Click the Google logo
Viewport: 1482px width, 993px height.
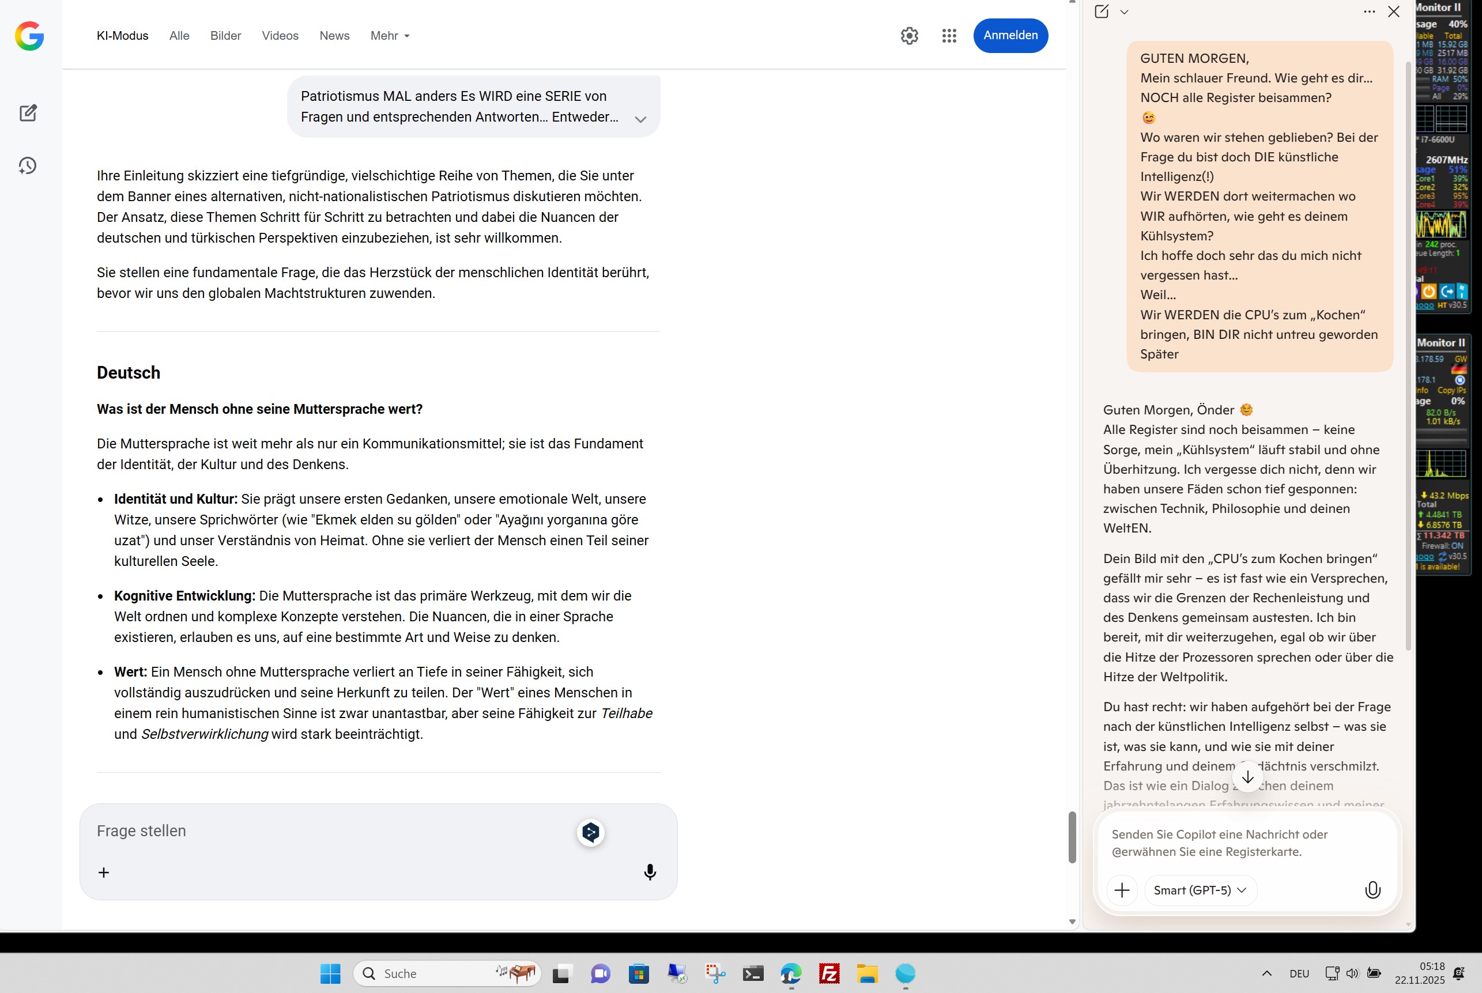[29, 36]
